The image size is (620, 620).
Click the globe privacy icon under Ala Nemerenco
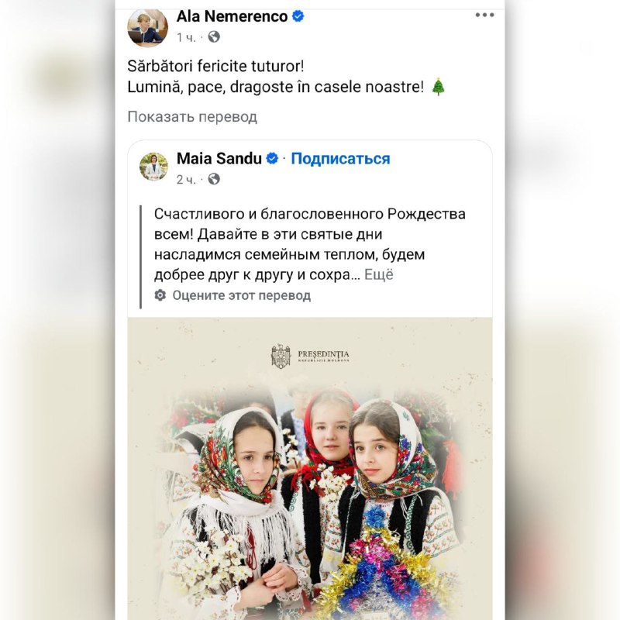214,36
